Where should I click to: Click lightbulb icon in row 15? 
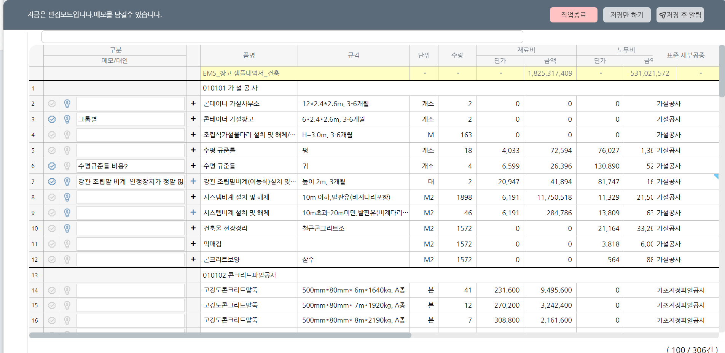tap(67, 305)
